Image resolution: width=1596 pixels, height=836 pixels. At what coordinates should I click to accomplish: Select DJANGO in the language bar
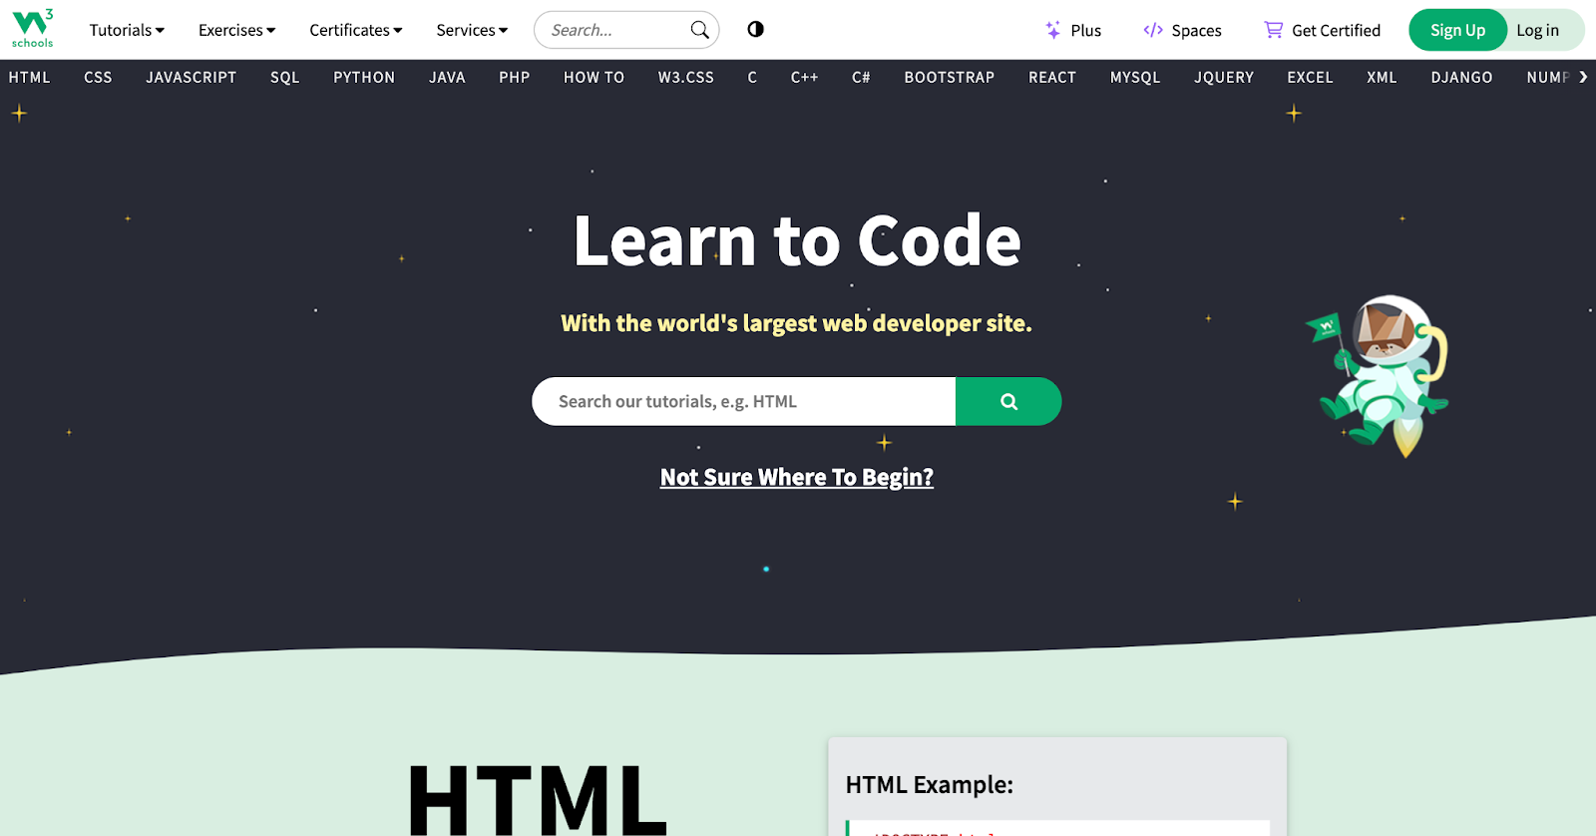(x=1461, y=77)
